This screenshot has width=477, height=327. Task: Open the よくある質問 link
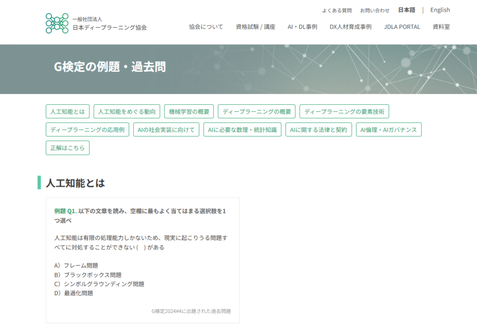click(337, 10)
